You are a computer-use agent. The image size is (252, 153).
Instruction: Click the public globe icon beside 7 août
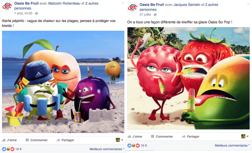click(x=37, y=13)
